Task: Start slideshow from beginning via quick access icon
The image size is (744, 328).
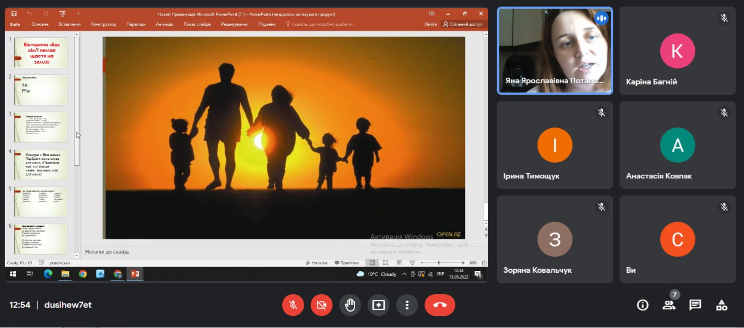Action: pos(62,13)
